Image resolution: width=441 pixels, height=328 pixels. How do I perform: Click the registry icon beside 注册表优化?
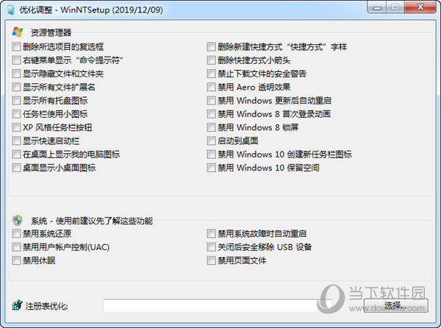[17, 305]
